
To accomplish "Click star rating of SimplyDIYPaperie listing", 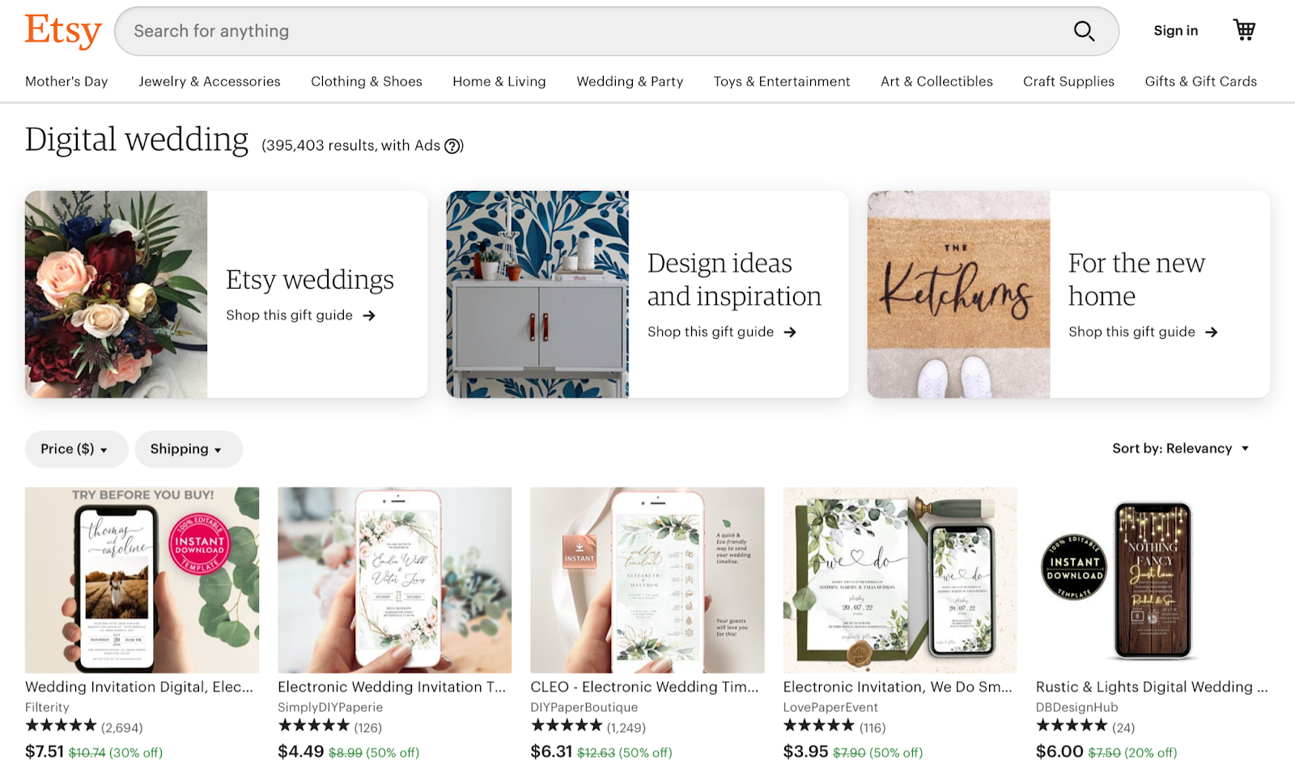I will tap(314, 726).
